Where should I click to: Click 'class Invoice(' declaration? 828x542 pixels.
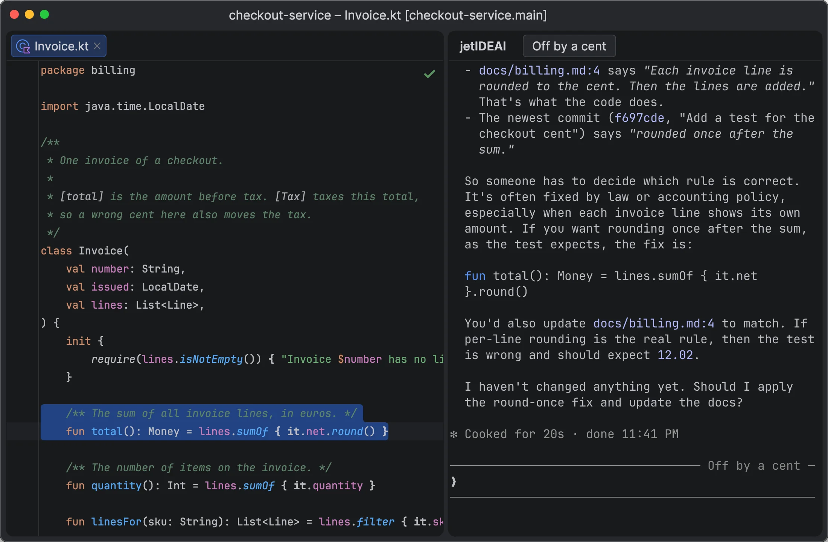point(85,251)
